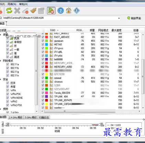The image size is (145, 143).
Task: Click the signal icon next to 离线
Action: point(11,57)
